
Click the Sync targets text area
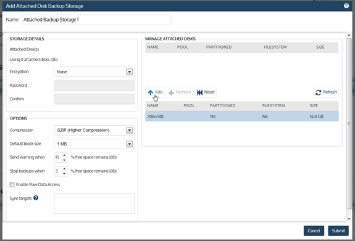94,203
